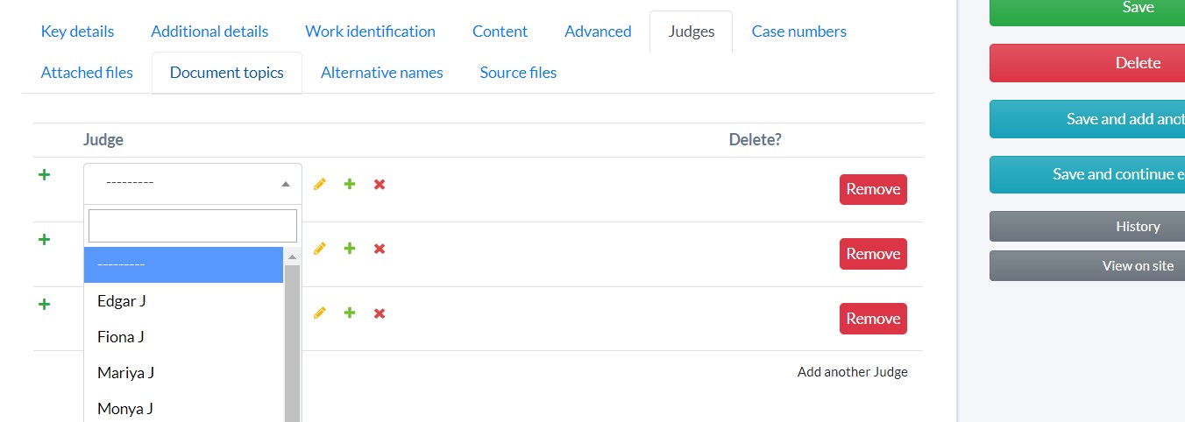The image size is (1185, 422).
Task: Select Edgar J from the judge list
Action: (x=122, y=301)
